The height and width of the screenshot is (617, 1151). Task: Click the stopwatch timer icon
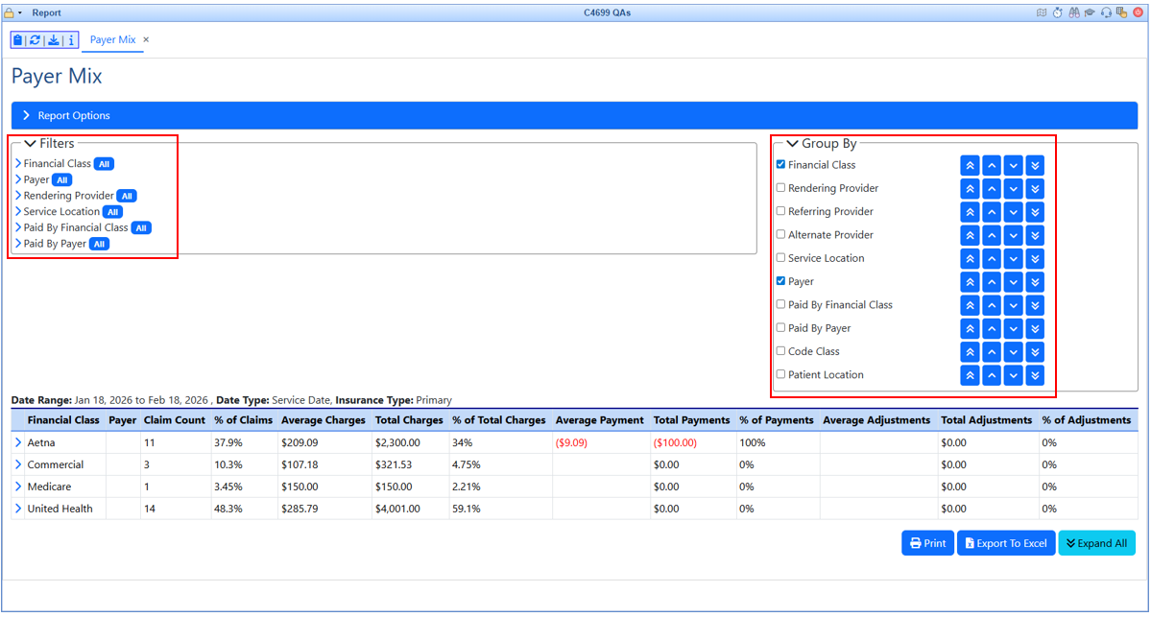pos(1057,12)
